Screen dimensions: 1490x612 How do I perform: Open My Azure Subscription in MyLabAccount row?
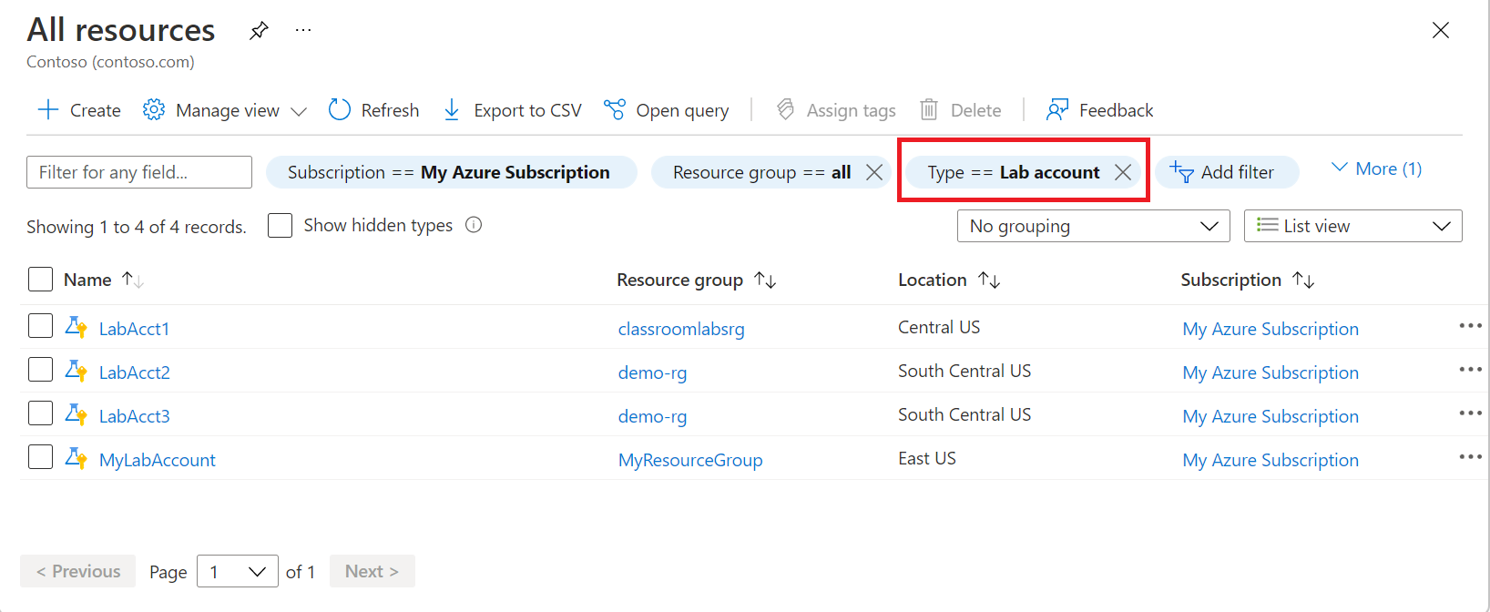coord(1271,460)
